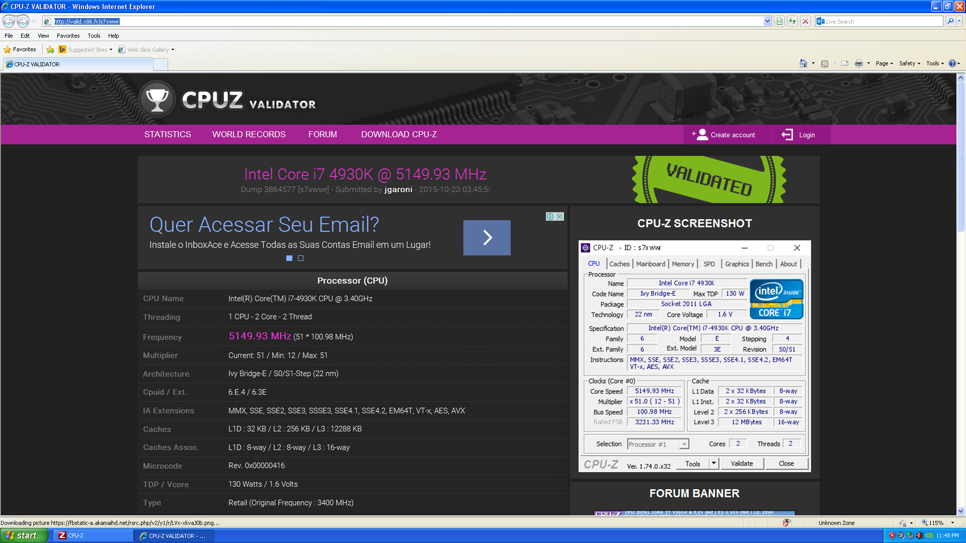Screen dimensions: 966x543
Task: Close the ad with its X icon
Action: click(559, 216)
